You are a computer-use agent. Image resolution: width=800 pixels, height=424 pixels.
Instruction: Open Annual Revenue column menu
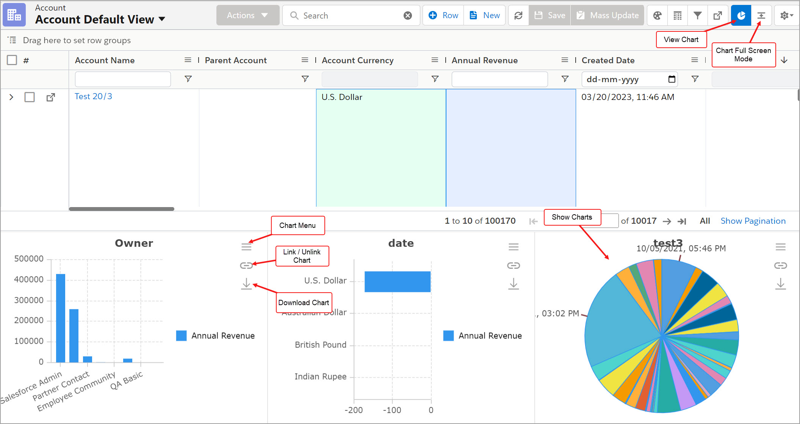[x=565, y=60]
